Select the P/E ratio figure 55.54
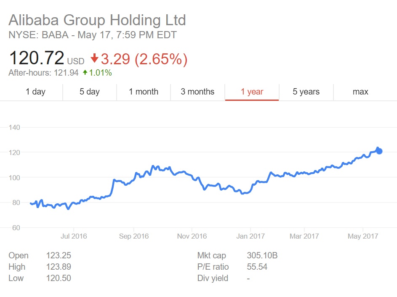The width and height of the screenshot is (397, 297). 257,267
